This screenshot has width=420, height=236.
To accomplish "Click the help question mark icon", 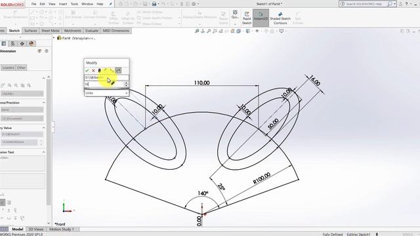I will tap(406, 4).
